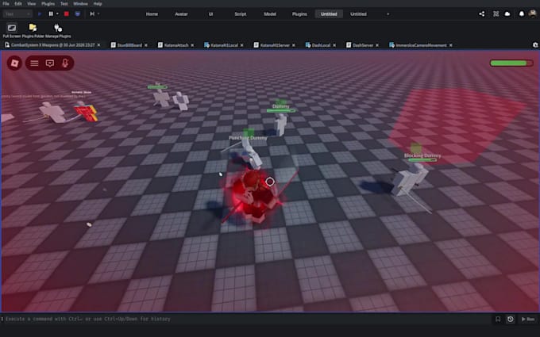Image resolution: width=540 pixels, height=337 pixels.
Task: Switch to the Plugins ribbon tab
Action: (299, 14)
